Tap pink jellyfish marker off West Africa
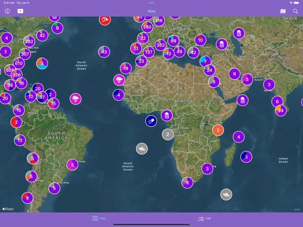 [119, 80]
